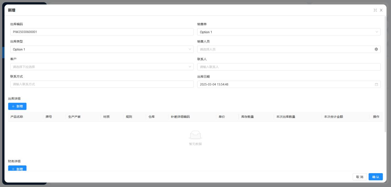Click the 仓库 column header

(157, 117)
